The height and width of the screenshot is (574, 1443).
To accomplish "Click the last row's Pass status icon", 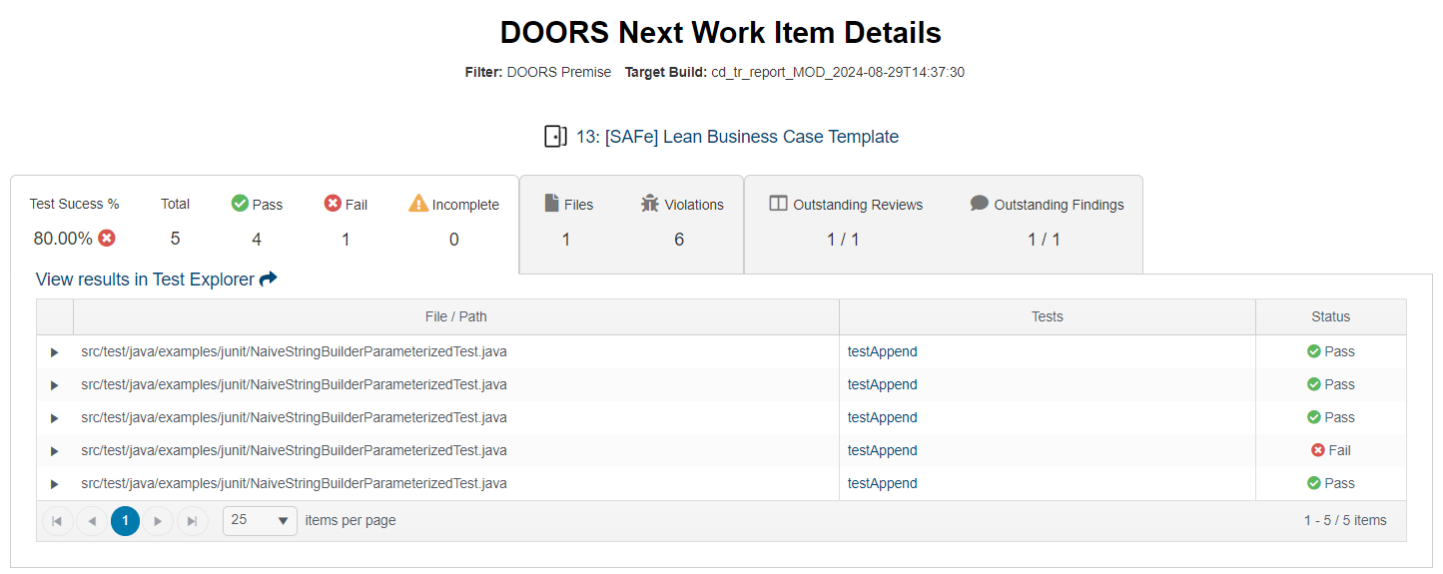I will (x=1314, y=483).
